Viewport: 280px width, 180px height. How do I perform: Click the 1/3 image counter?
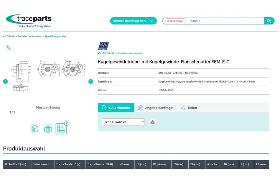[12, 112]
